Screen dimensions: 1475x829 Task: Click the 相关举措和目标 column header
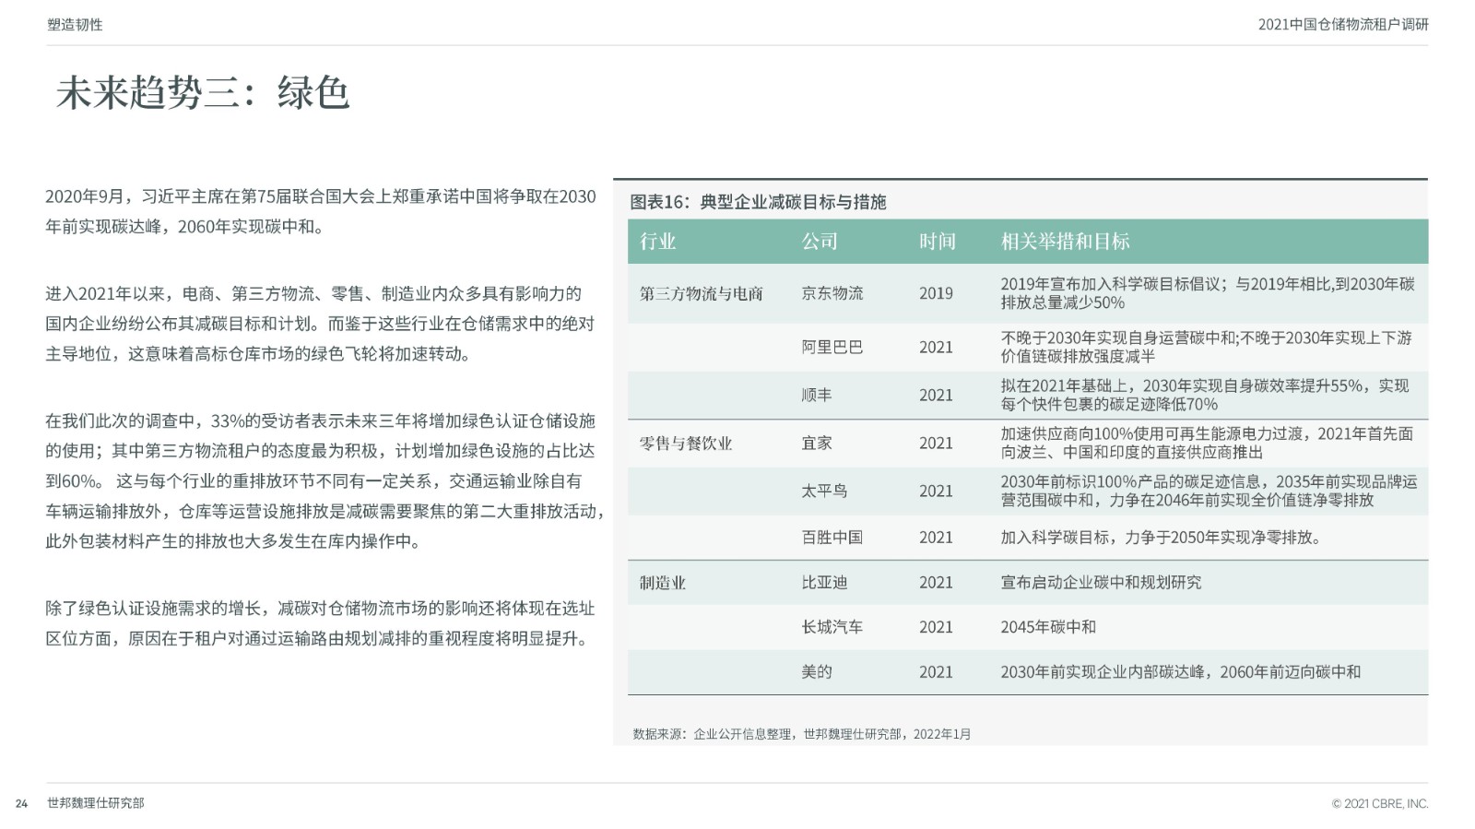[1065, 242]
